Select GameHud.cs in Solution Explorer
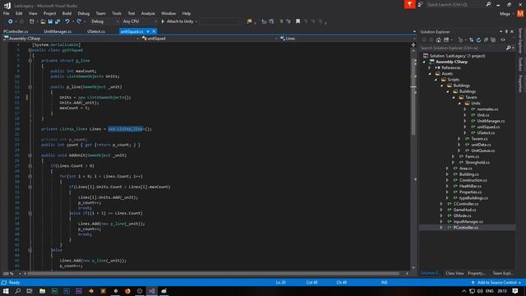 coord(464,210)
